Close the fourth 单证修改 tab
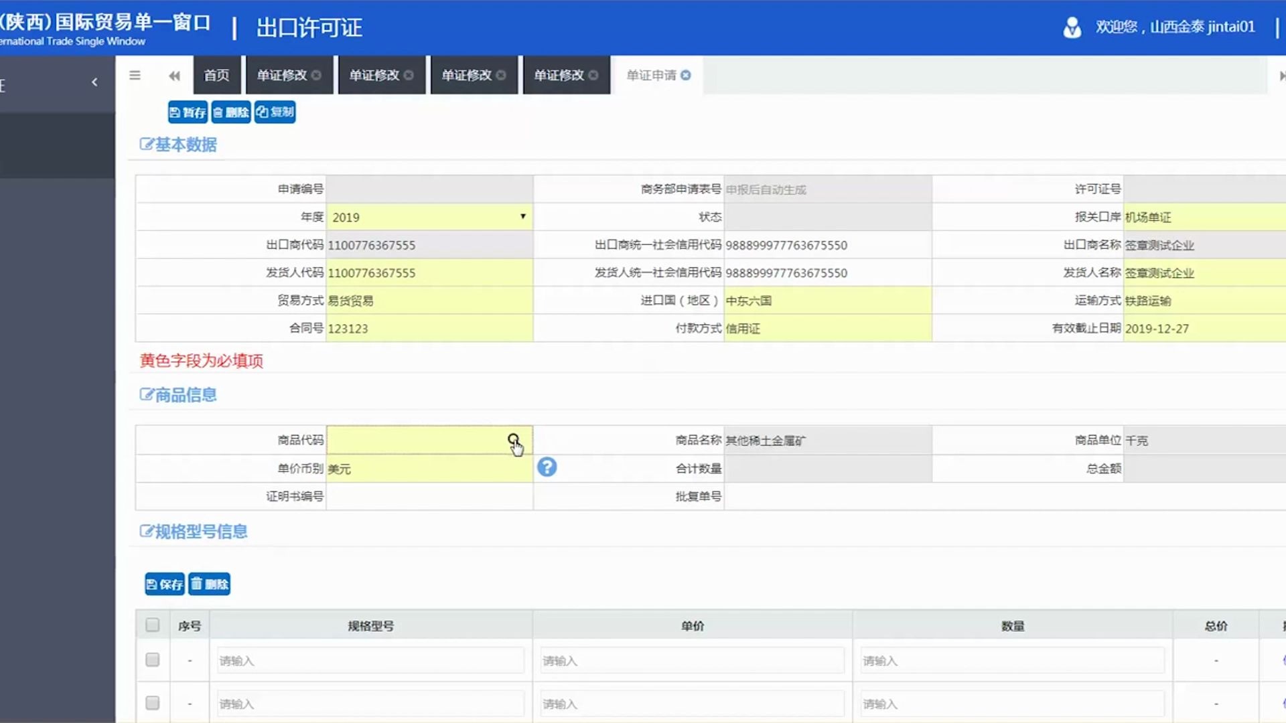1286x723 pixels. pos(593,75)
